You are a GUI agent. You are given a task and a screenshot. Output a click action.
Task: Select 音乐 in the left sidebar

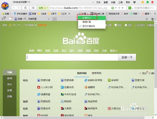(x=10, y=84)
